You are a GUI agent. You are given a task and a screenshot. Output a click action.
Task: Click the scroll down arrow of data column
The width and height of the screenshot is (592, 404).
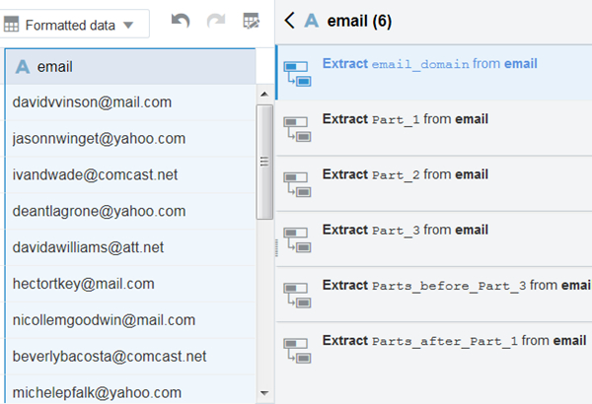[264, 392]
